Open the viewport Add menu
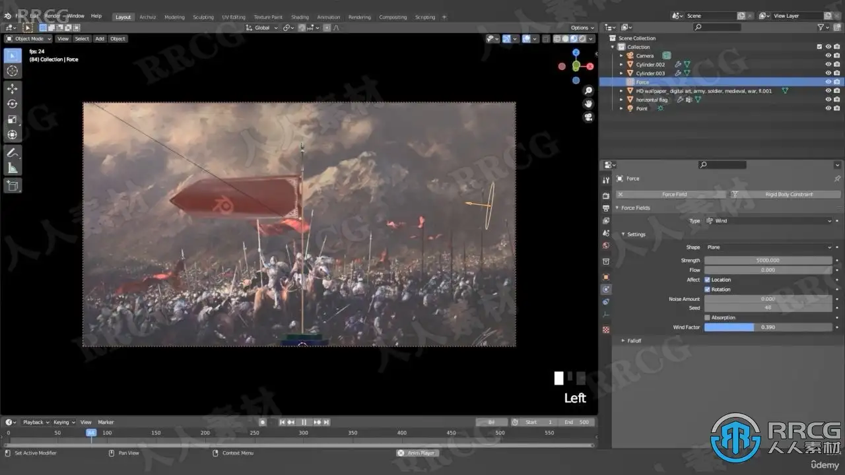The height and width of the screenshot is (475, 845). pyautogui.click(x=100, y=39)
